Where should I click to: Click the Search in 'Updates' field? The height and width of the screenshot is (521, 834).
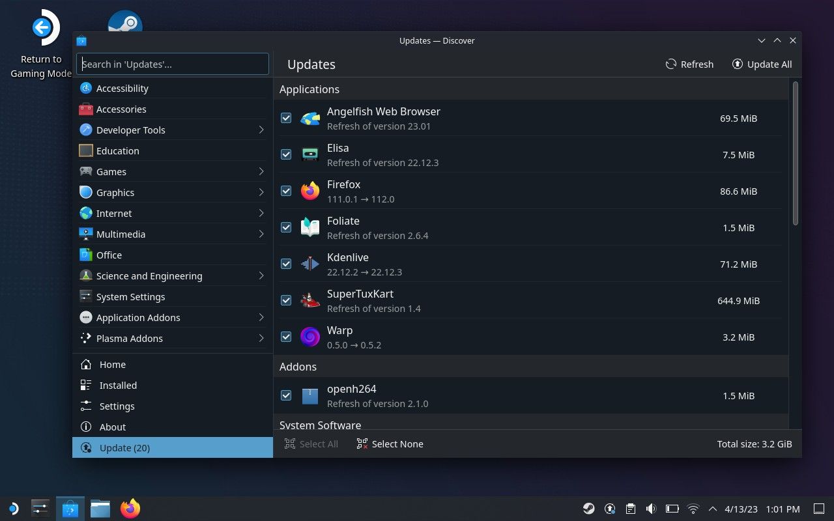173,64
